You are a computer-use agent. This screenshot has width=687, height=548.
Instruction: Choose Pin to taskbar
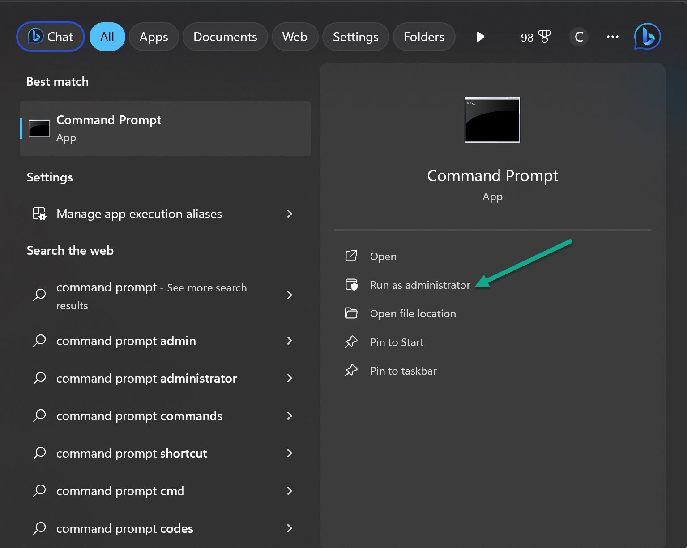(x=403, y=371)
